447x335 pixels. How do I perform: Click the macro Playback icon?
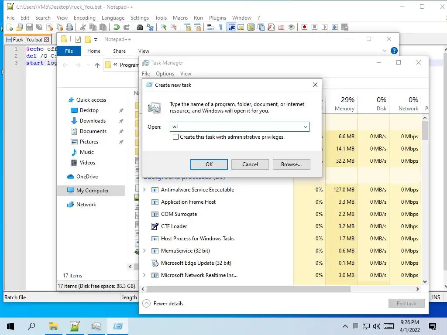click(324, 27)
